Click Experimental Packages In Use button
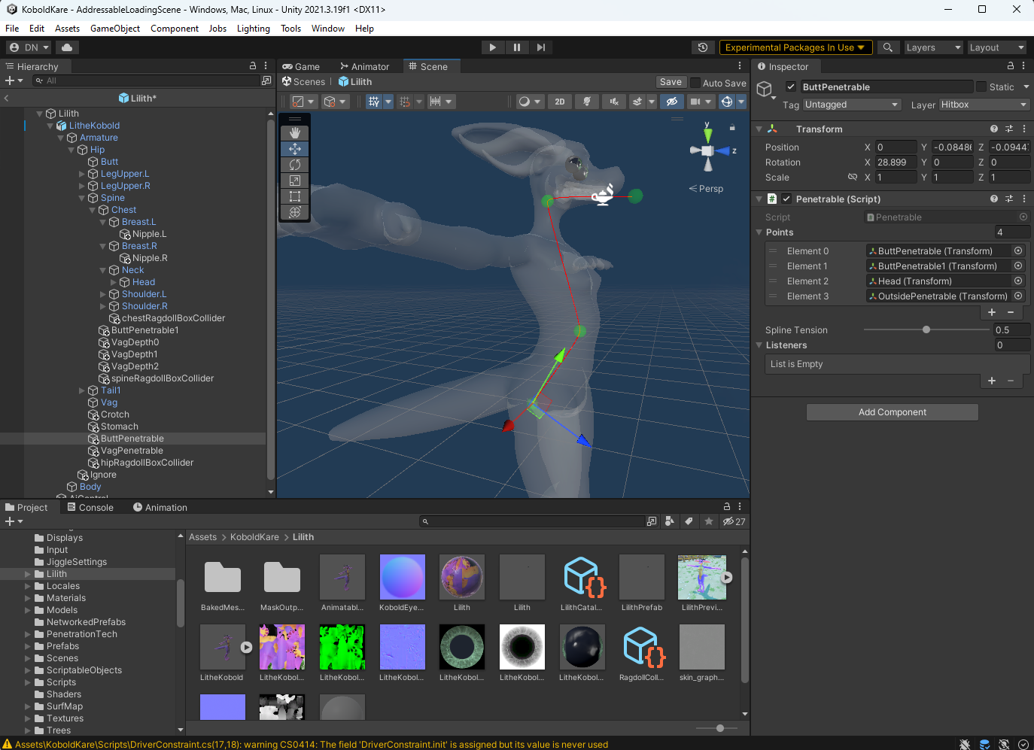The width and height of the screenshot is (1034, 750). coord(795,47)
